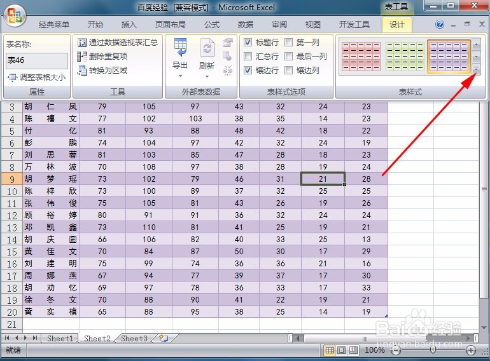Click the Unlink icon in external data group
Viewport: 490px width, 361px height.
[x=228, y=71]
